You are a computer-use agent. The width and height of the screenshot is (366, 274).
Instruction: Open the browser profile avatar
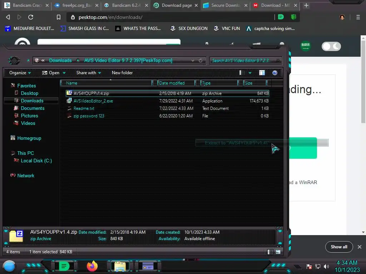342,17
